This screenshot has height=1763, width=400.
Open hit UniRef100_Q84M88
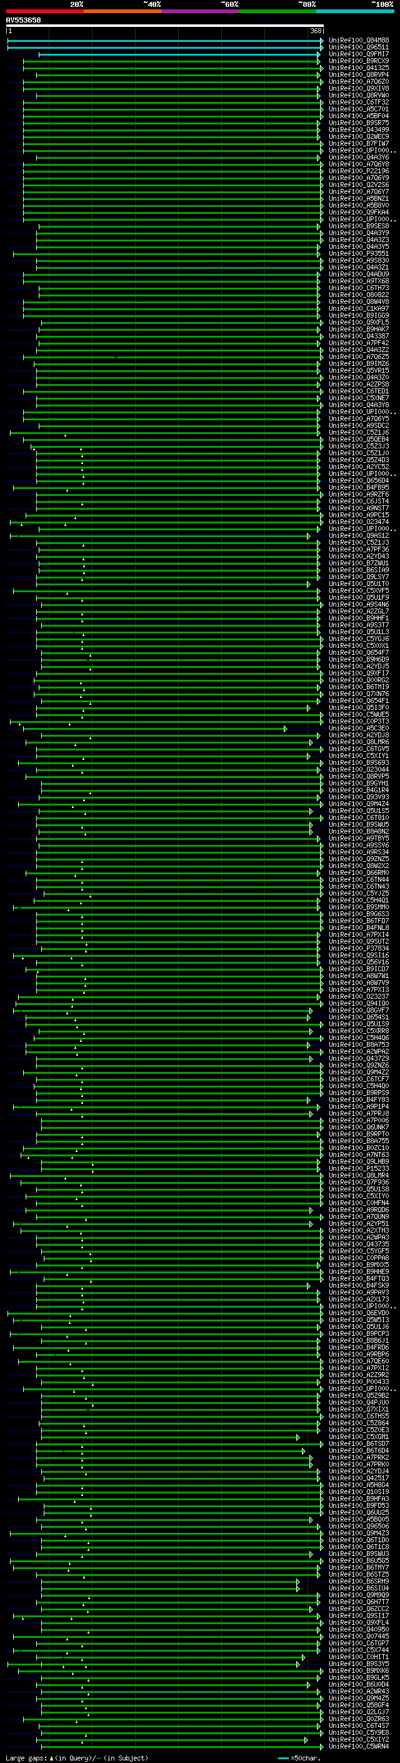pyautogui.click(x=359, y=41)
